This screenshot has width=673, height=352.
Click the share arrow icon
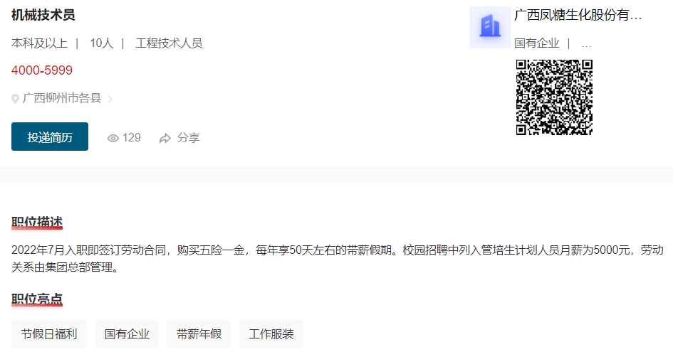click(x=165, y=138)
